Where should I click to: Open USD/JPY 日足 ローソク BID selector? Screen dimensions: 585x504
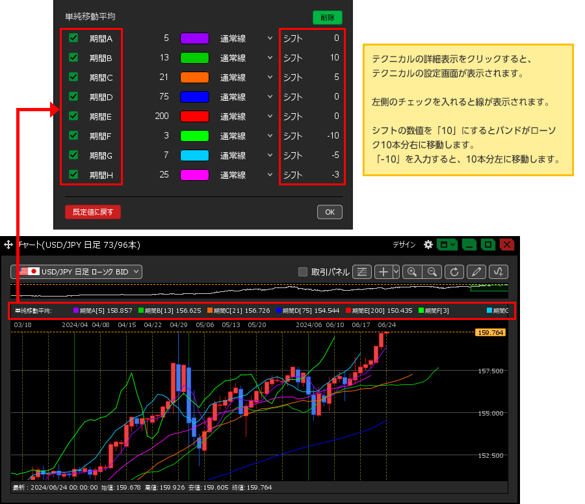77,272
